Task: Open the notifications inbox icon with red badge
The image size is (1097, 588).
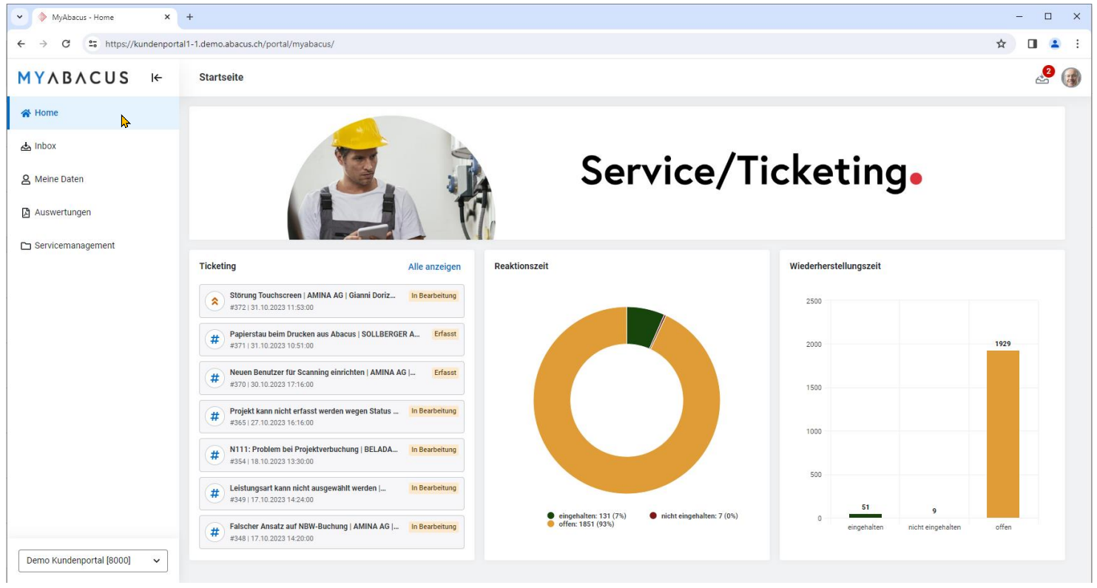Action: pos(1042,78)
